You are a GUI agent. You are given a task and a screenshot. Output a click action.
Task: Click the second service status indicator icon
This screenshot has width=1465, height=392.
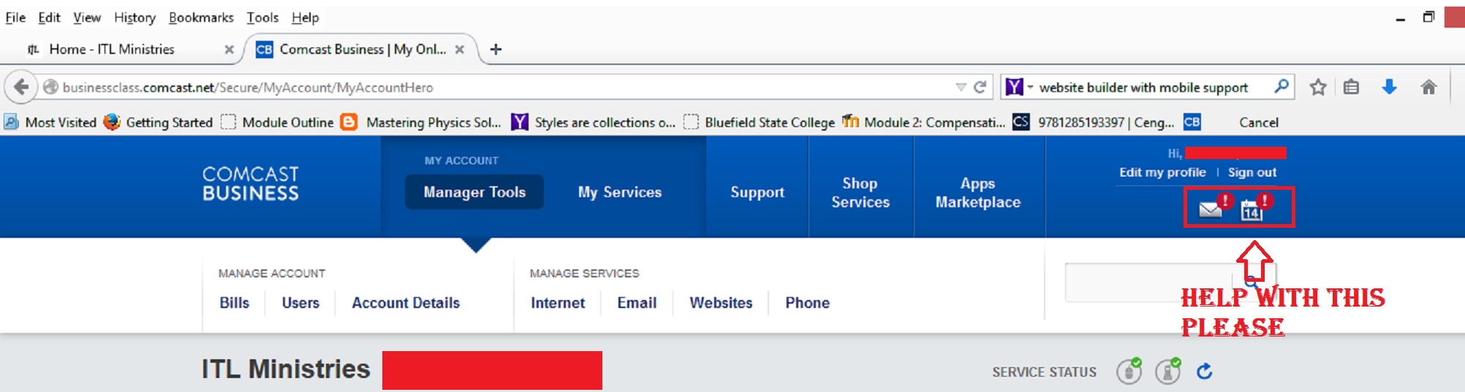click(x=1167, y=371)
